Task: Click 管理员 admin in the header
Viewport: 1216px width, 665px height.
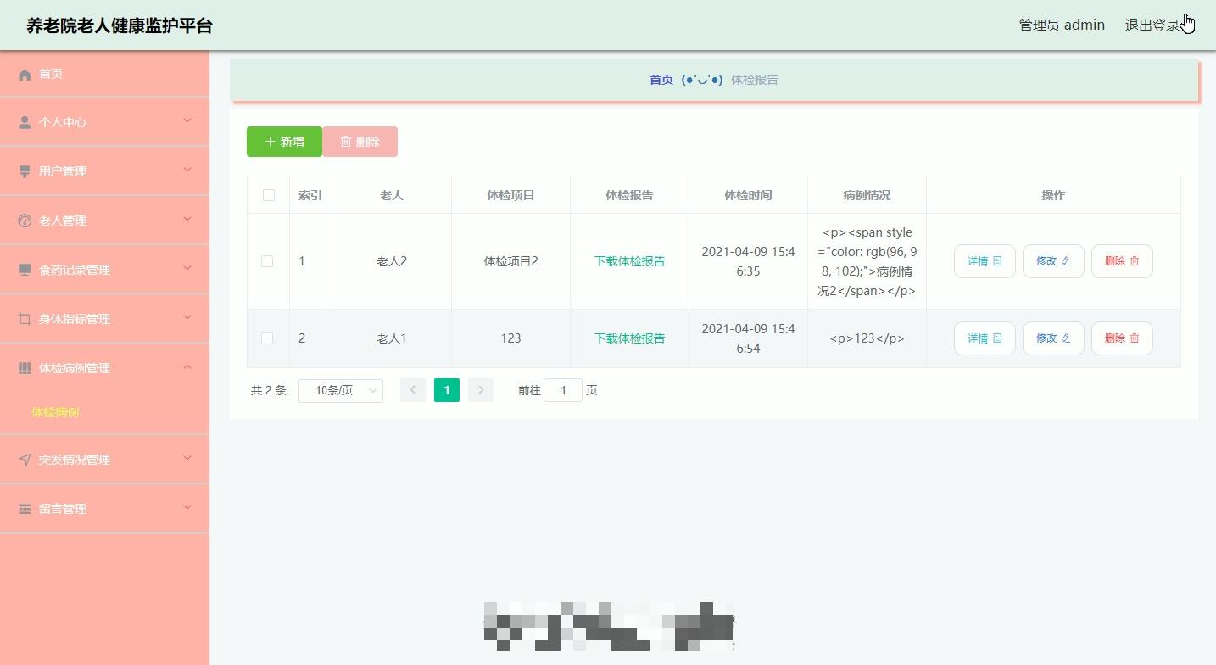Action: pyautogui.click(x=1062, y=25)
